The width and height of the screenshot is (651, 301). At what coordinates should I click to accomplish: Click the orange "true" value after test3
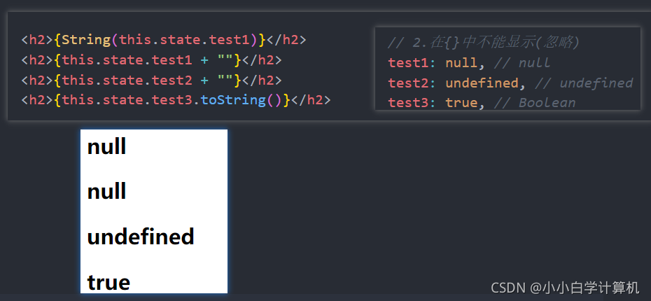pyautogui.click(x=461, y=102)
